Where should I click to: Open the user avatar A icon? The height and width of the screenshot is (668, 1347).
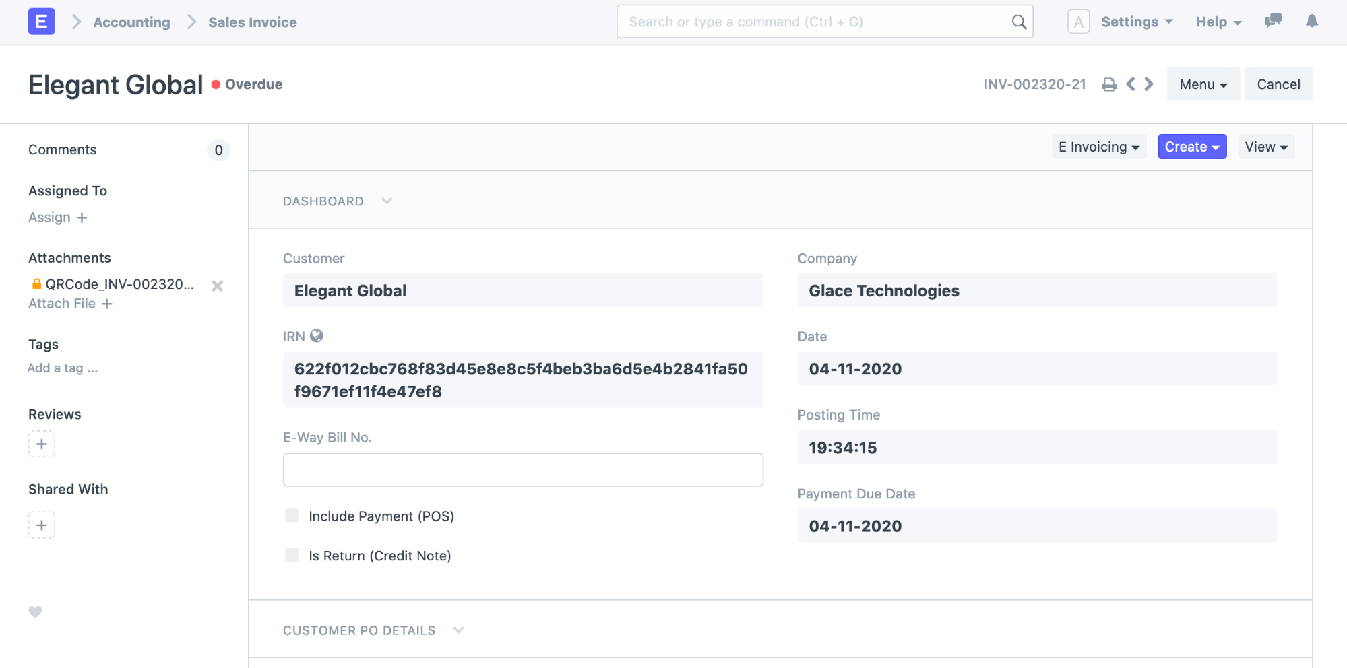[x=1078, y=22]
